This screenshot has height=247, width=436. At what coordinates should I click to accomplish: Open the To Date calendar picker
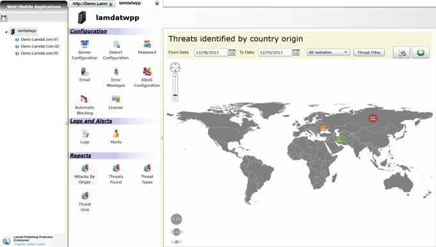click(x=296, y=52)
